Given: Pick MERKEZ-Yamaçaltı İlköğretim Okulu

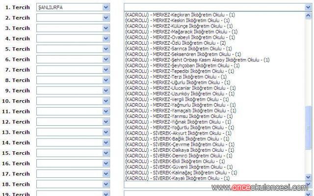Looking at the screenshot, I should click(181, 111).
